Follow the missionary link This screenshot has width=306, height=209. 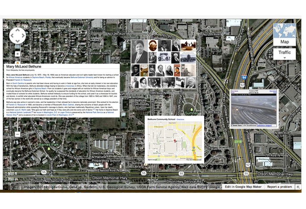tap(70, 86)
